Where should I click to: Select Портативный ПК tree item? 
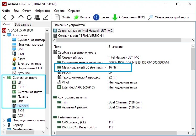pos(27,68)
